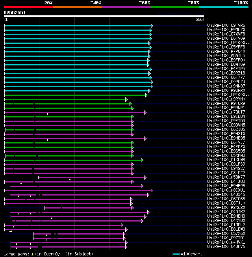Choose the UniRef100_C4XYU0 hit name

[226, 221]
